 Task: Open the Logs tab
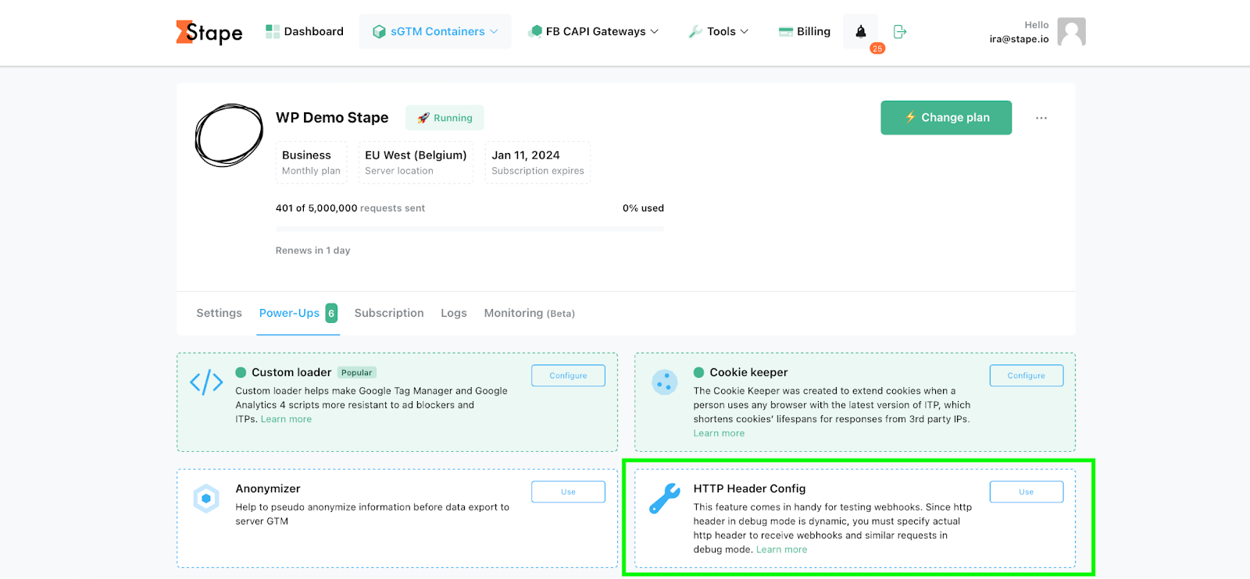click(x=454, y=313)
